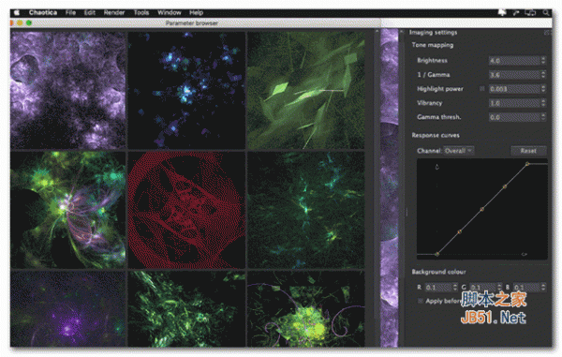Select the red dotted sphere fractal thumbnail
Screen dimensions: 562x357
[x=186, y=210]
